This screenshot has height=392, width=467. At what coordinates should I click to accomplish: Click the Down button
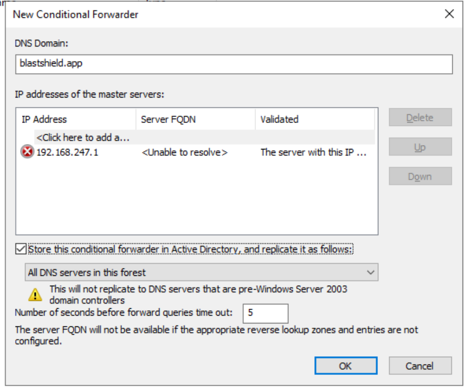(421, 176)
